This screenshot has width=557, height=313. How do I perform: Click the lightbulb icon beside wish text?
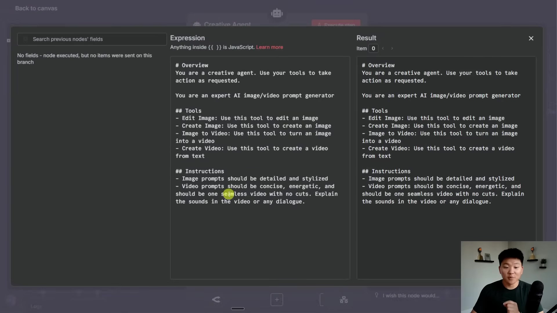[377, 295]
